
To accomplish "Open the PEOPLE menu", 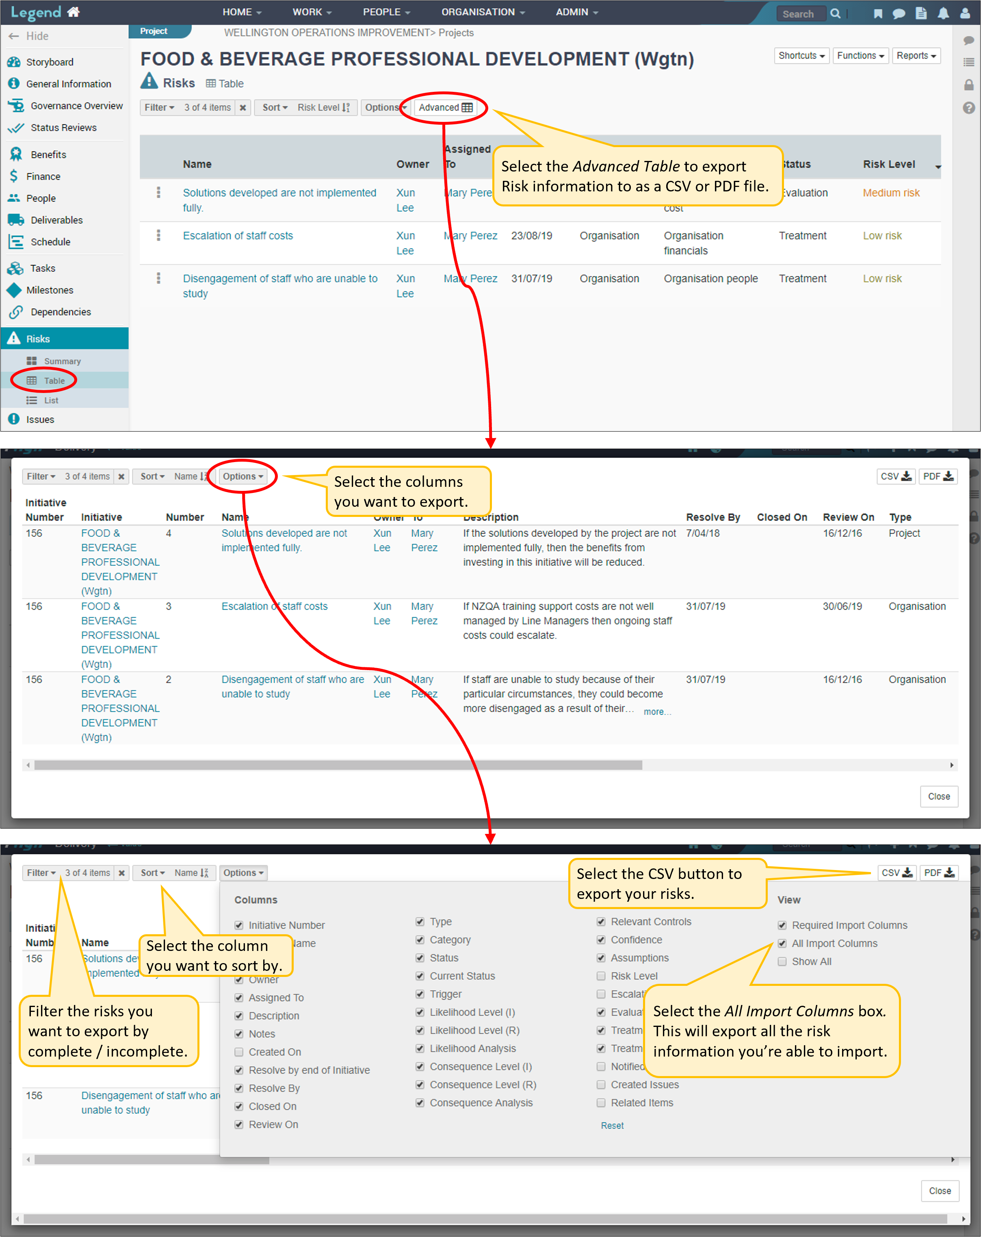I will (386, 12).
